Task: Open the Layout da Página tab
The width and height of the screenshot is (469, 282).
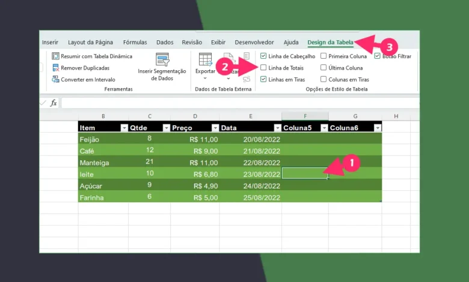Action: click(90, 43)
